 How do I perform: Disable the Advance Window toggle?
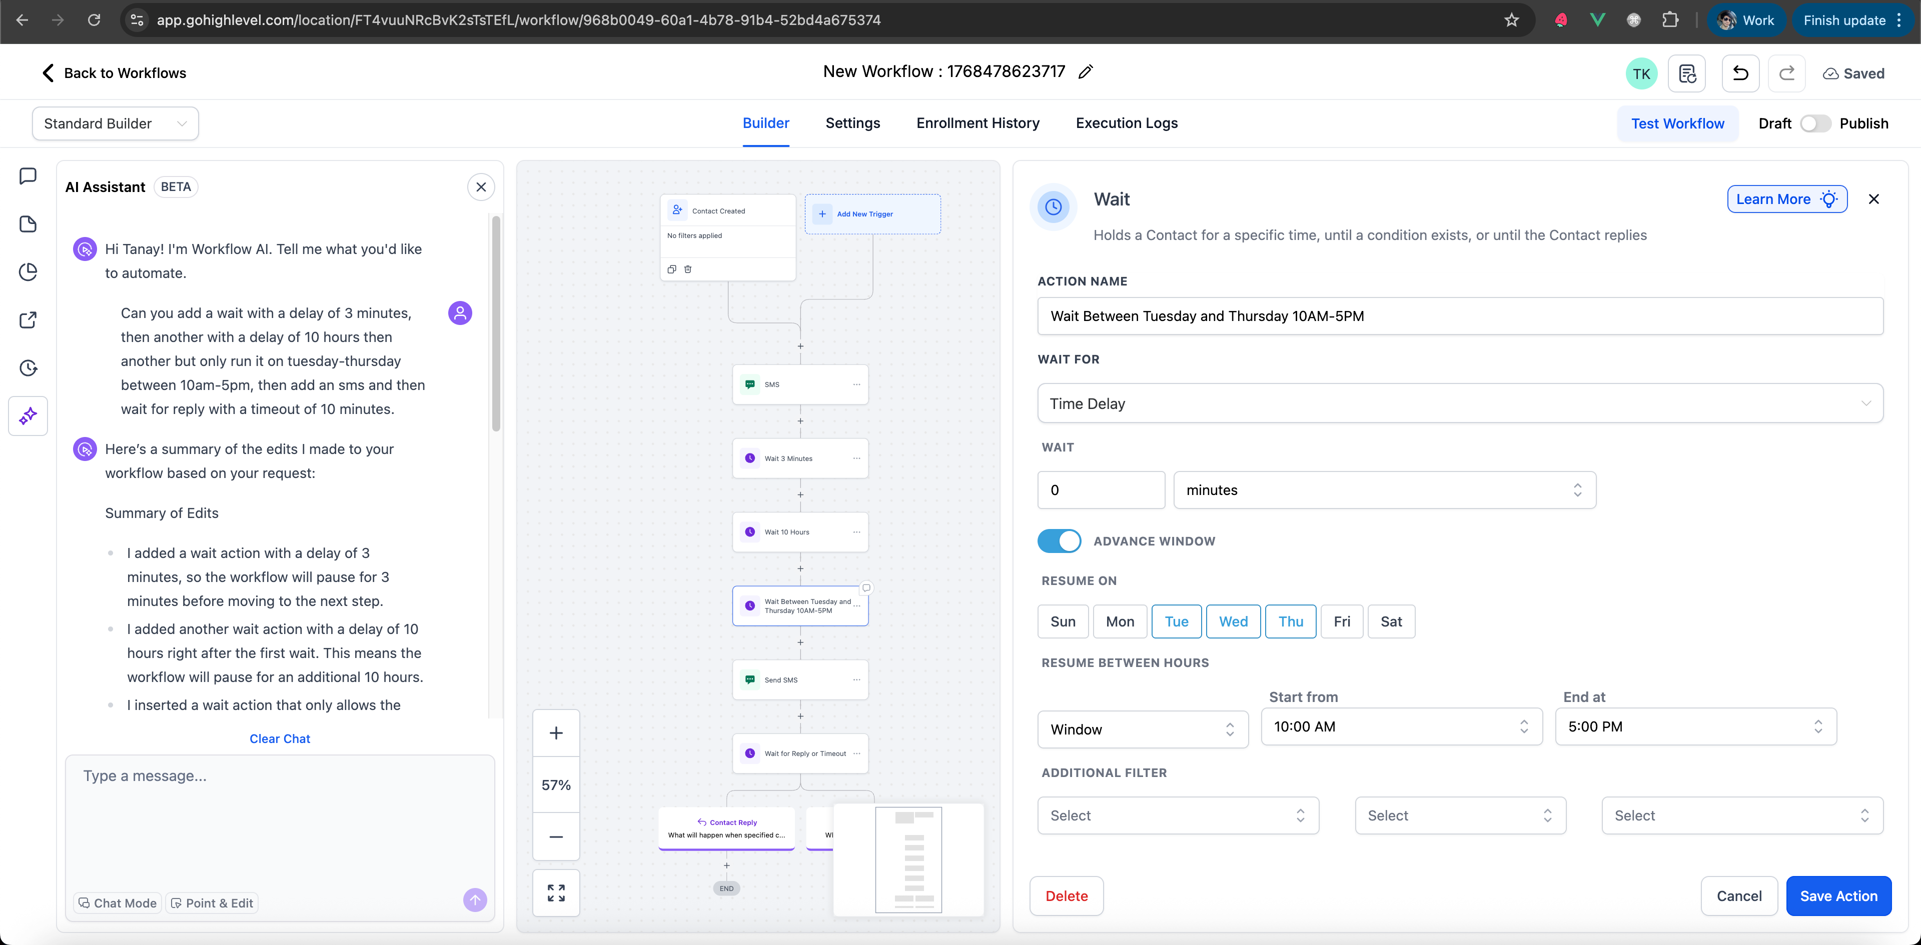click(1059, 541)
